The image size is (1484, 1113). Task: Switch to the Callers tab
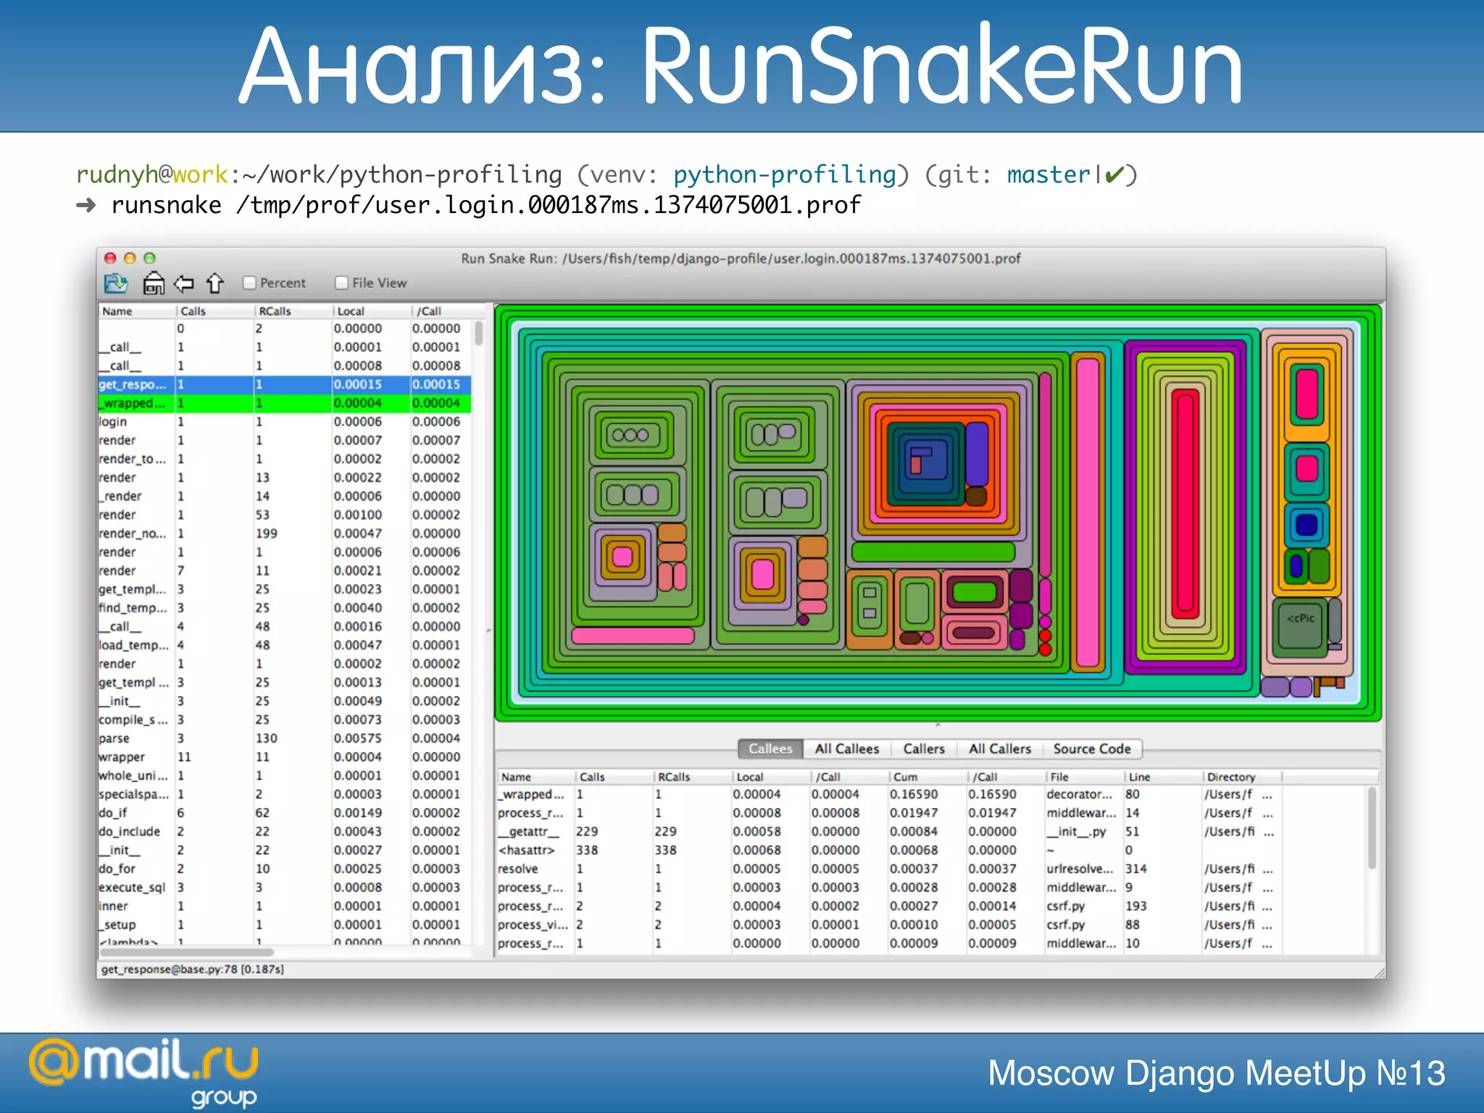coord(924,749)
